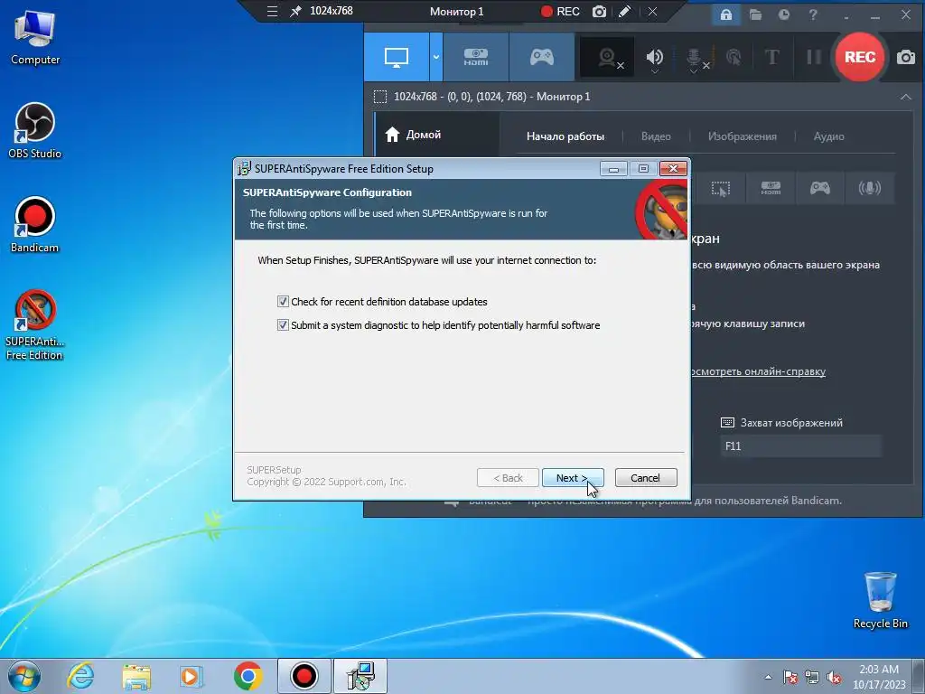Open Bandicam help question mark icon

coord(813,14)
